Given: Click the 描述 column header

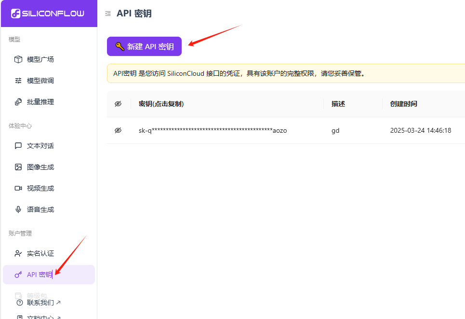Looking at the screenshot, I should pos(338,104).
